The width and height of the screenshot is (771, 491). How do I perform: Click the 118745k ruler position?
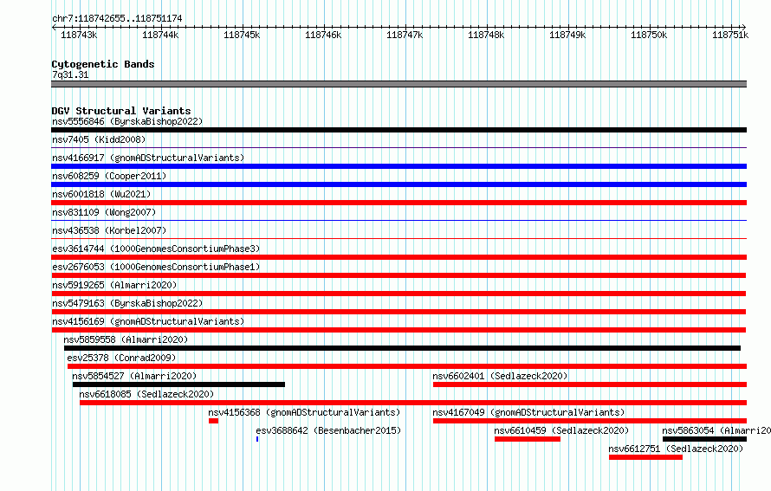[x=242, y=35]
